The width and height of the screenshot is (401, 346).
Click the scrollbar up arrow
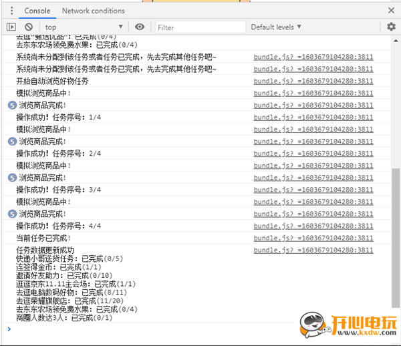[396, 41]
